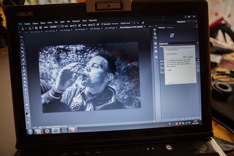Screen dimensions: 234x156
Task: Open the Úpravy menu
Action: 35,23
